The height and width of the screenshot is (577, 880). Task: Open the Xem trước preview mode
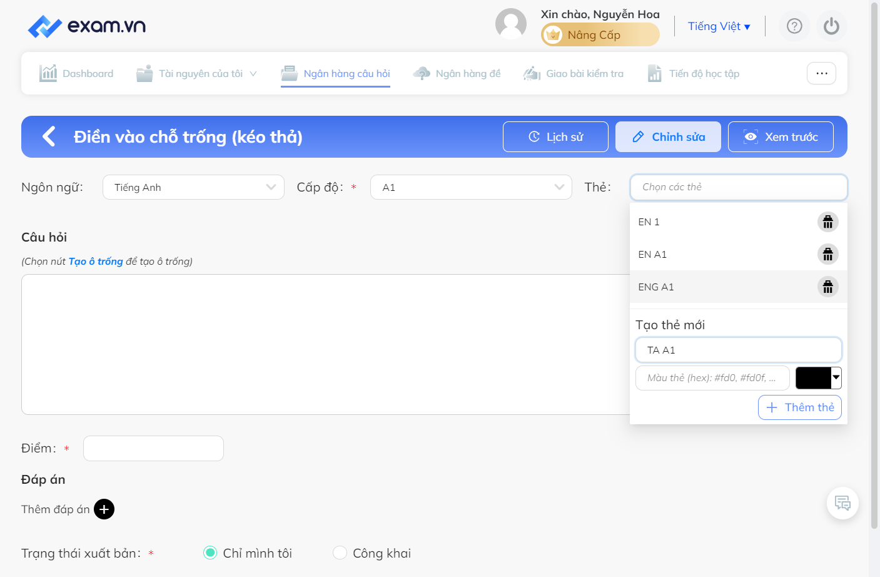tap(781, 137)
